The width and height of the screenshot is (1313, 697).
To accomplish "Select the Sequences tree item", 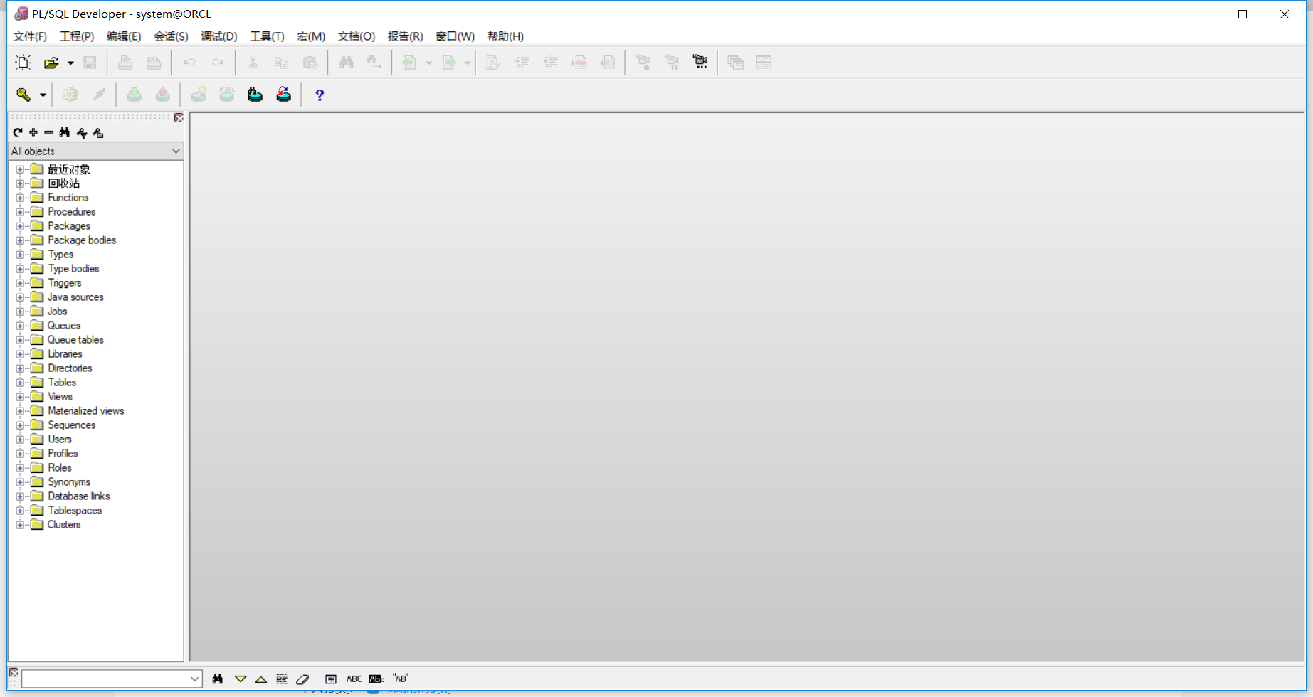I will coord(71,425).
